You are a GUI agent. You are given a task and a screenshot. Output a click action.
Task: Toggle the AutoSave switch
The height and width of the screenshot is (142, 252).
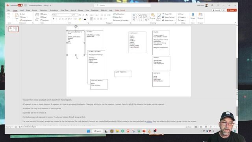click(x=20, y=5)
